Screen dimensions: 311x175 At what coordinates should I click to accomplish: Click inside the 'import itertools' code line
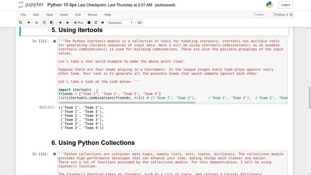coord(75,89)
